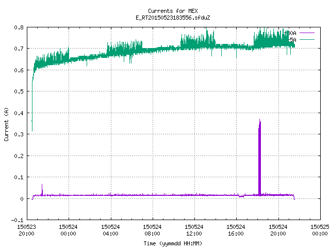Click the "150524 08:00" x-axis tick label
This screenshot has height=248, width=330.
coord(152,230)
